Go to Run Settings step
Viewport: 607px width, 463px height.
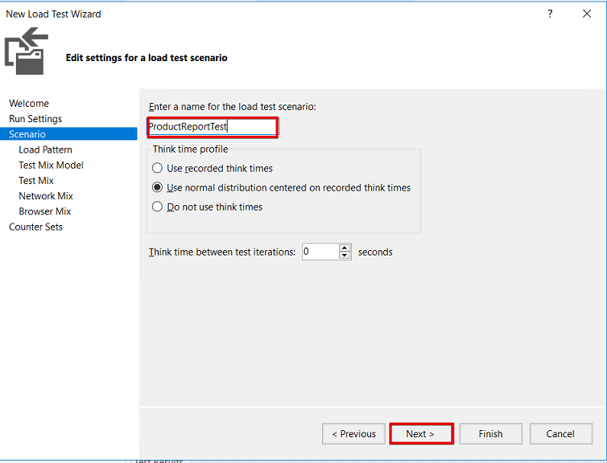pyautogui.click(x=35, y=119)
